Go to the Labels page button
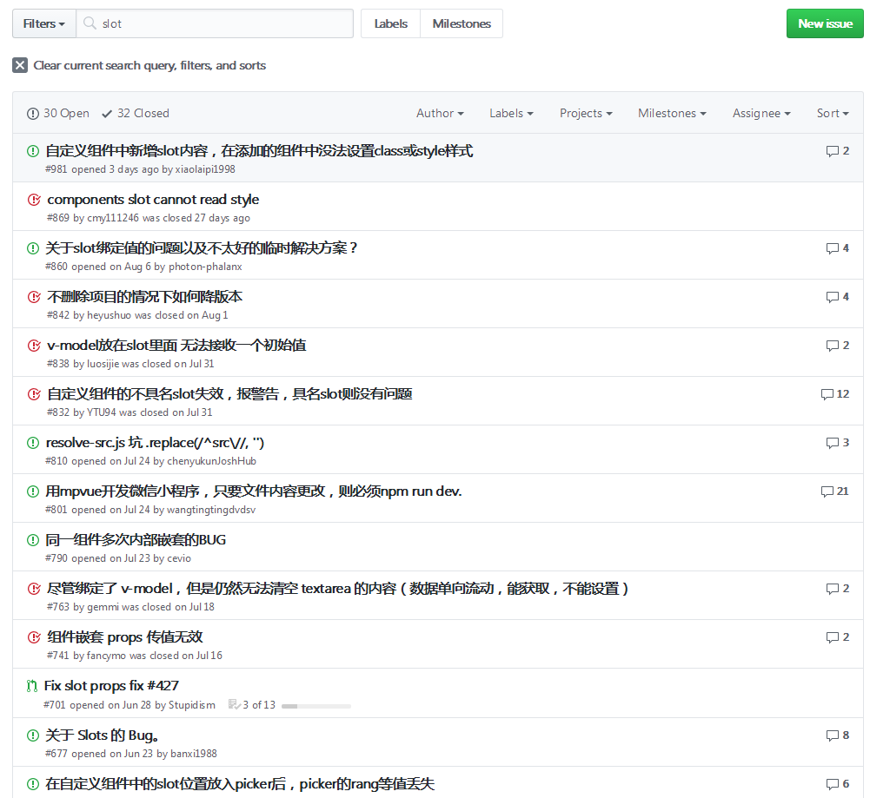870x798 pixels. [390, 23]
